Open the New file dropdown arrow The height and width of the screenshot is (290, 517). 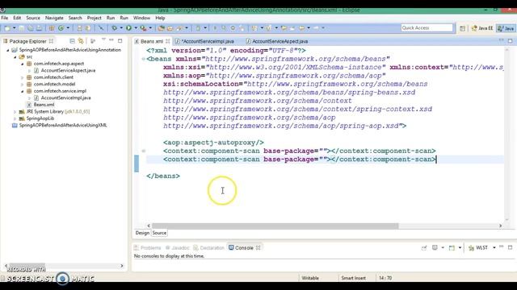point(15,28)
